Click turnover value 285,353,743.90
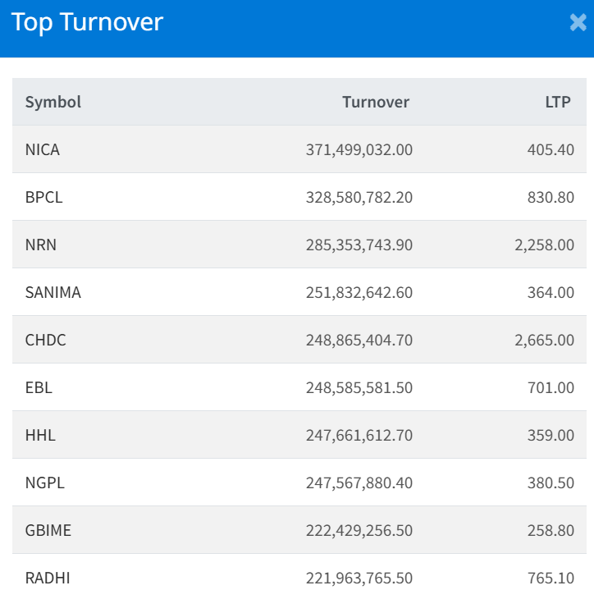594x590 pixels. click(x=359, y=245)
